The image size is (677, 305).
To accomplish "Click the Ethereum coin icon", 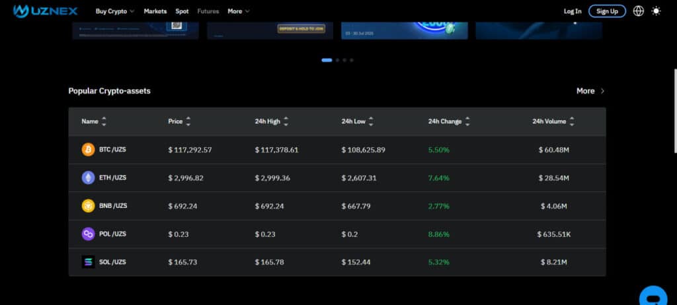I will [88, 178].
